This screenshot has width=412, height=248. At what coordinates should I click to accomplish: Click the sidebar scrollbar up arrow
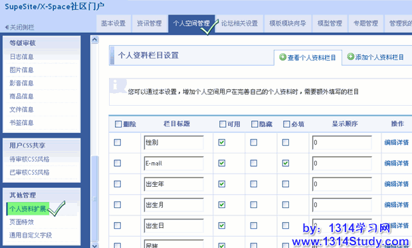click(x=94, y=40)
